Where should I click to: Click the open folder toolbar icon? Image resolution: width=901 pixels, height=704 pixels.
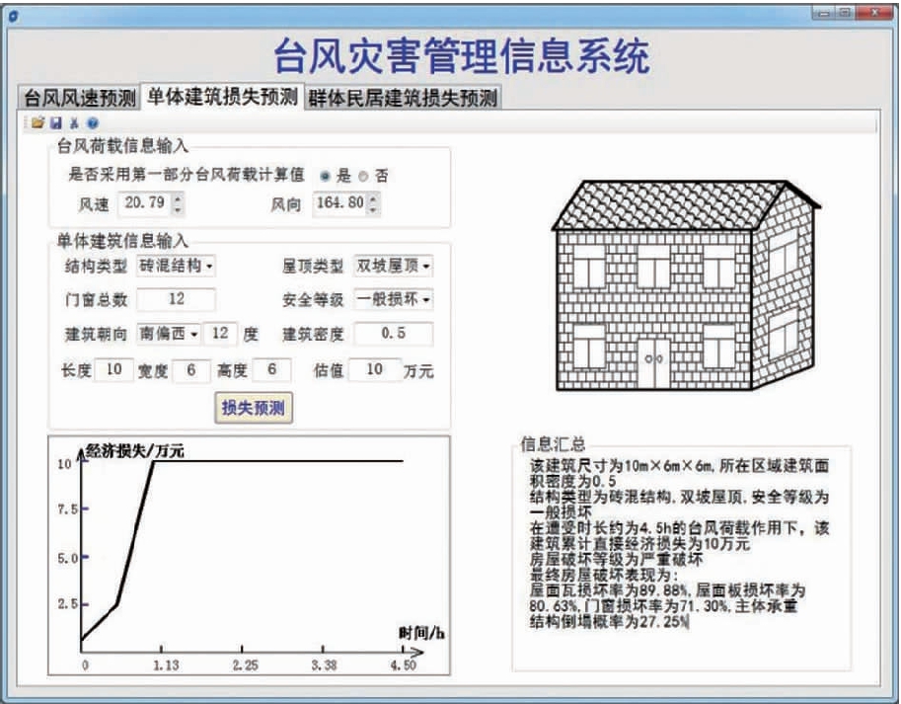coord(38,123)
